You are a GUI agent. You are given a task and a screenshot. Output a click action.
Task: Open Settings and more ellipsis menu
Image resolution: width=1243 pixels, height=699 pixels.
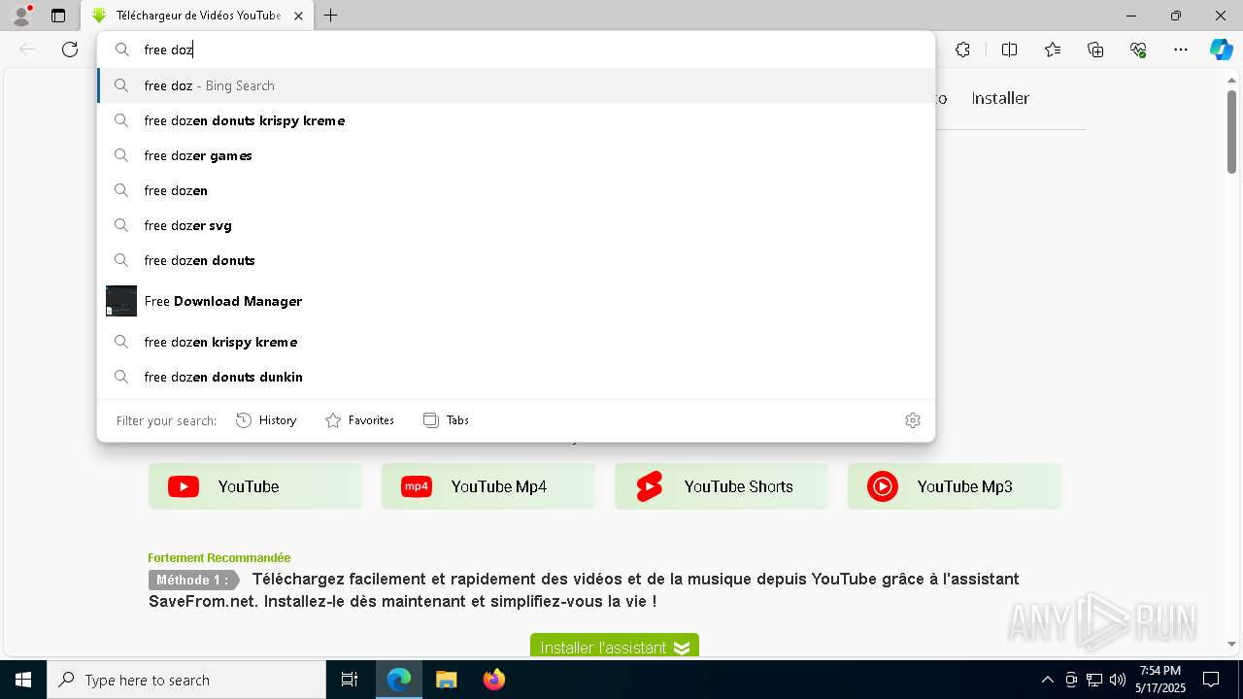point(1181,50)
